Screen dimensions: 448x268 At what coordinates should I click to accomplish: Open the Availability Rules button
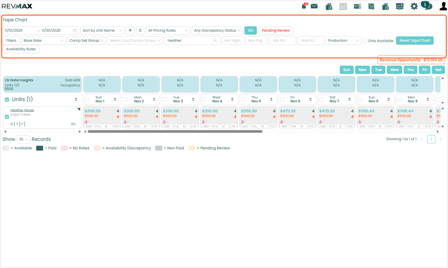(21, 49)
